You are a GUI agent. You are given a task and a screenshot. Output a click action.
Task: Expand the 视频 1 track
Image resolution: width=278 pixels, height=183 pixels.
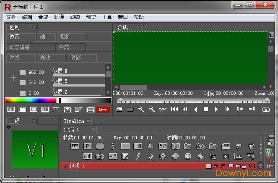65,166
